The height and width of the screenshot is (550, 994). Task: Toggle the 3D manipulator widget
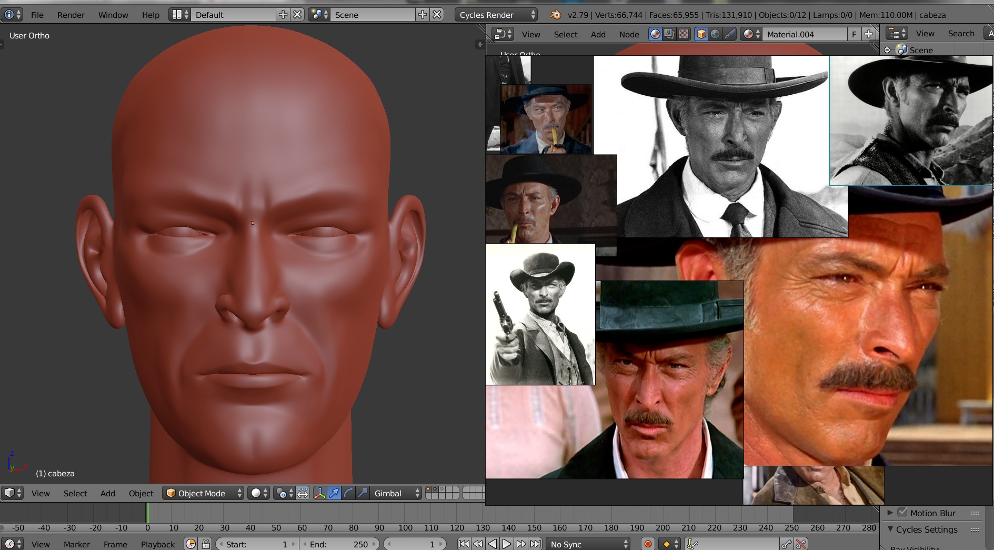[320, 493]
